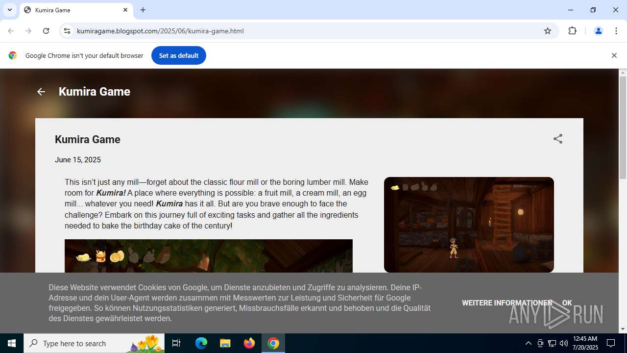
Task: Open the taskbar clock and date
Action: (585, 343)
